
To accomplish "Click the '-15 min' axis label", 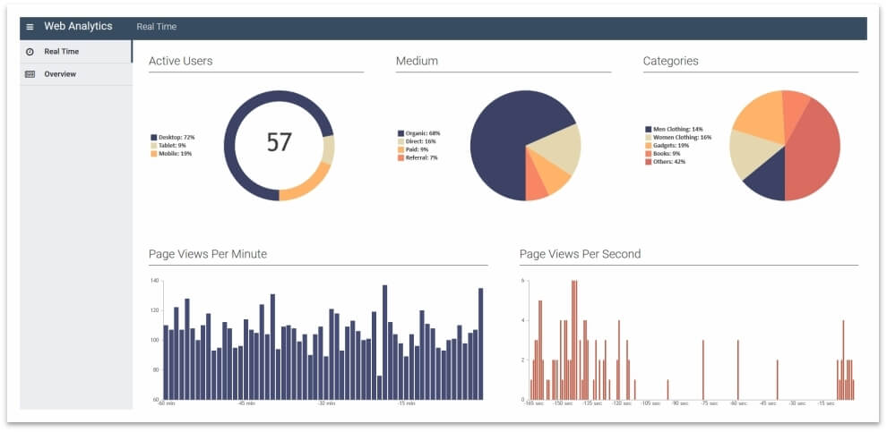I will pos(407,403).
